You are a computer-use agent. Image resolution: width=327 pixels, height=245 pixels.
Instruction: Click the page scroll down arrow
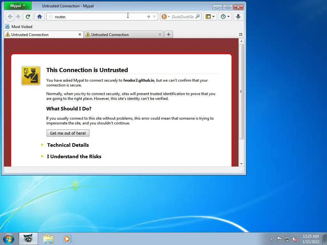point(241,164)
